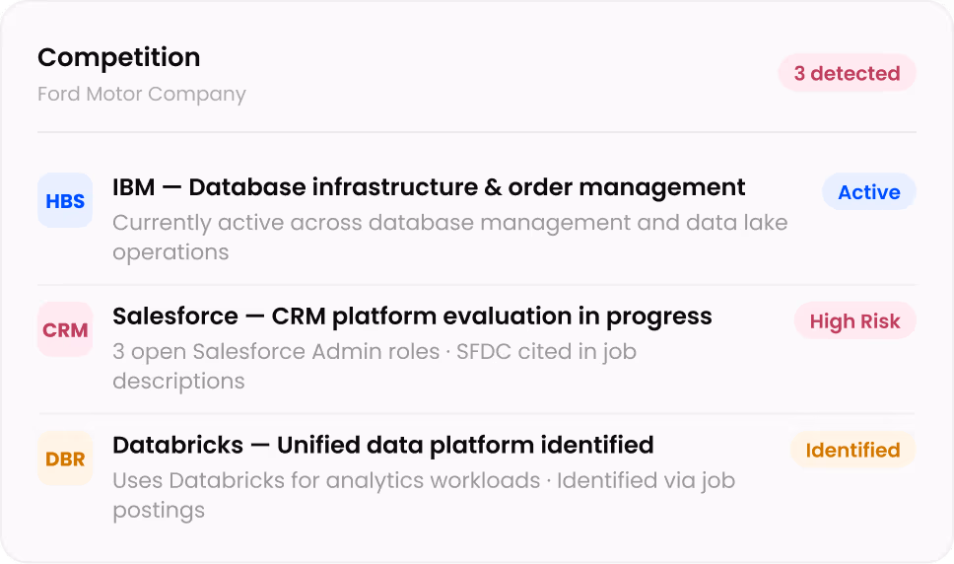Click the IBM "Currently active across database" description
Viewport: 954px width, 564px height.
[449, 223]
